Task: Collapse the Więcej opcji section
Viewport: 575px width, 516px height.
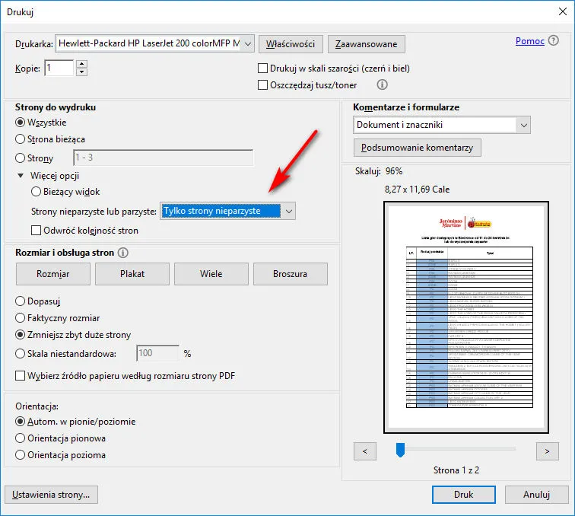Action: pyautogui.click(x=21, y=176)
